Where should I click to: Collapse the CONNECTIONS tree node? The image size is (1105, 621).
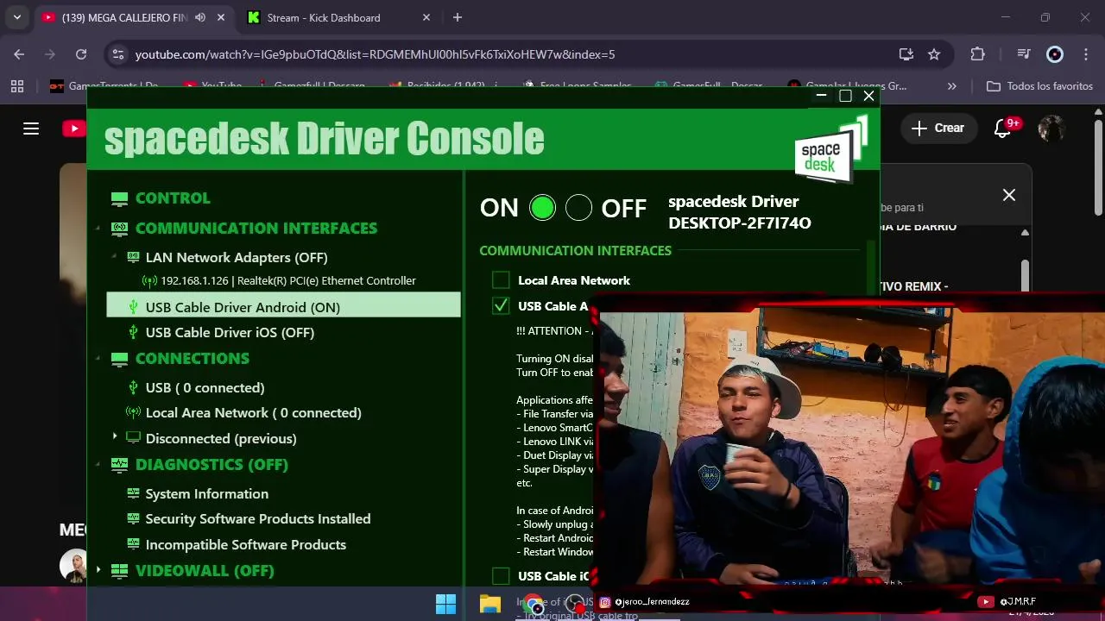coord(98,359)
